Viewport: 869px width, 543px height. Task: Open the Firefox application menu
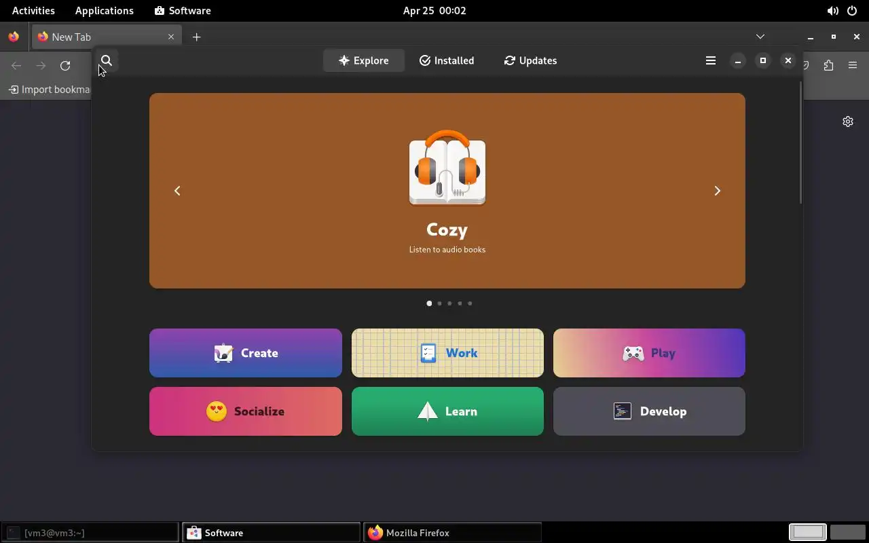point(853,66)
